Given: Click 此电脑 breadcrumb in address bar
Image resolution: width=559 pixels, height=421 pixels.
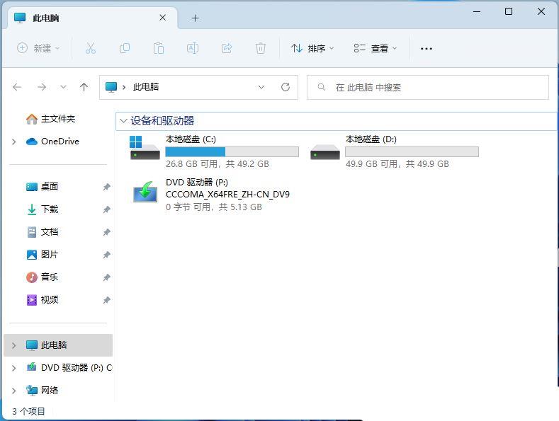Looking at the screenshot, I should [x=146, y=87].
